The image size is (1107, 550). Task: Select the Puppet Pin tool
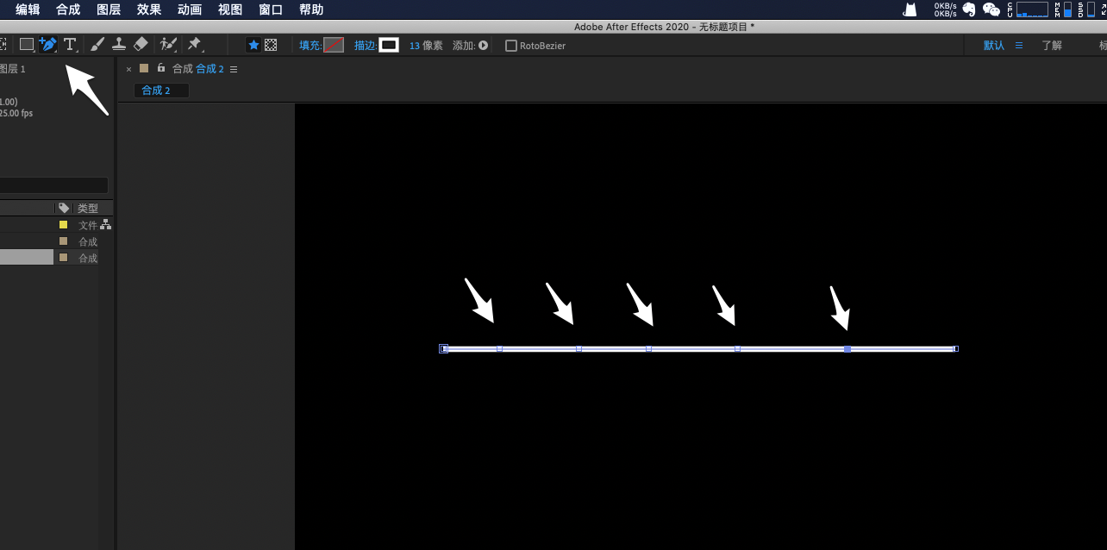194,44
